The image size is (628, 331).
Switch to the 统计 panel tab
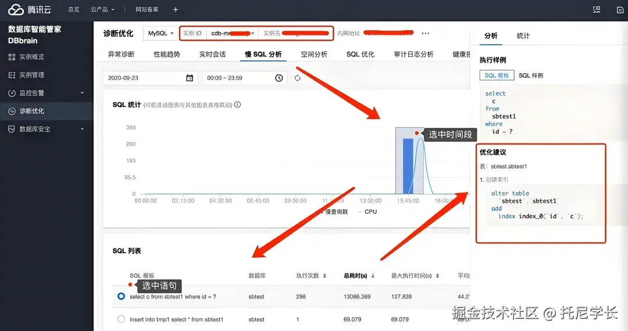tap(523, 36)
